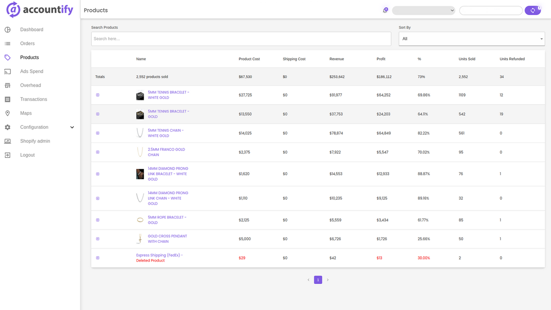Click the Accountify logo
Viewport: 551px width, 310px height.
tap(40, 9)
